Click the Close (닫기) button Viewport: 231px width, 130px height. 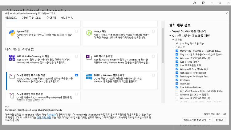pos(219,120)
